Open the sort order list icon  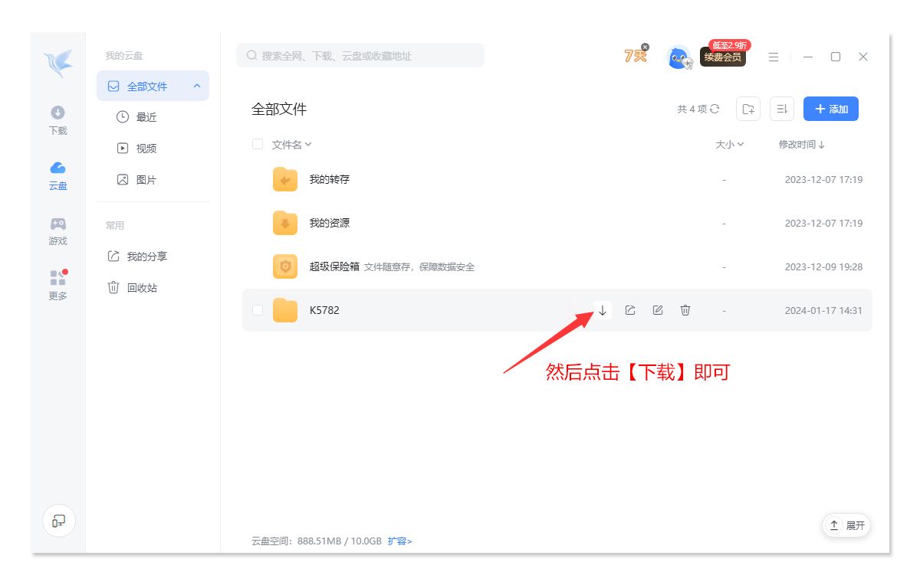(x=781, y=109)
